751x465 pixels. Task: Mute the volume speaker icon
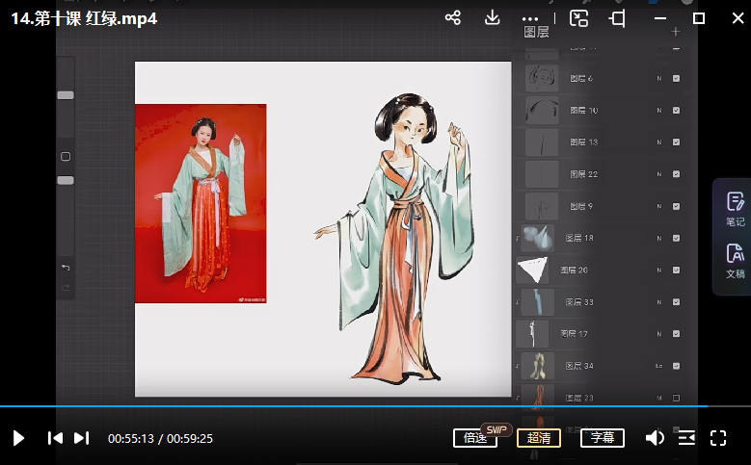(655, 438)
